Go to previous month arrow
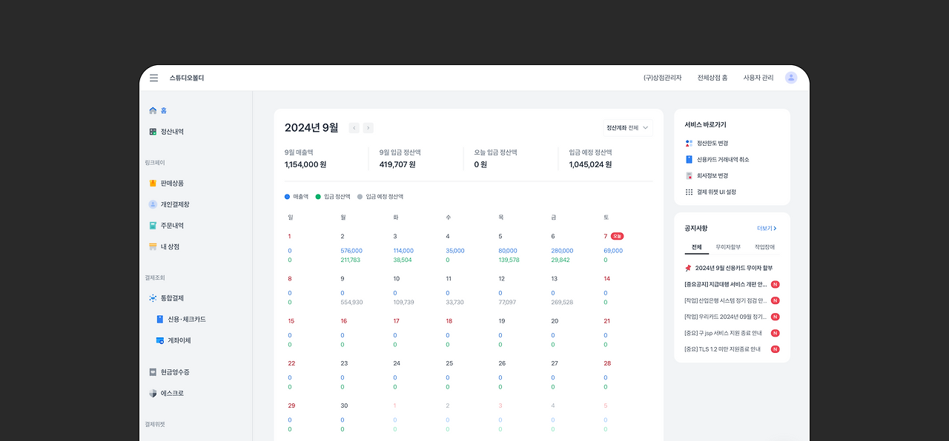 [354, 128]
